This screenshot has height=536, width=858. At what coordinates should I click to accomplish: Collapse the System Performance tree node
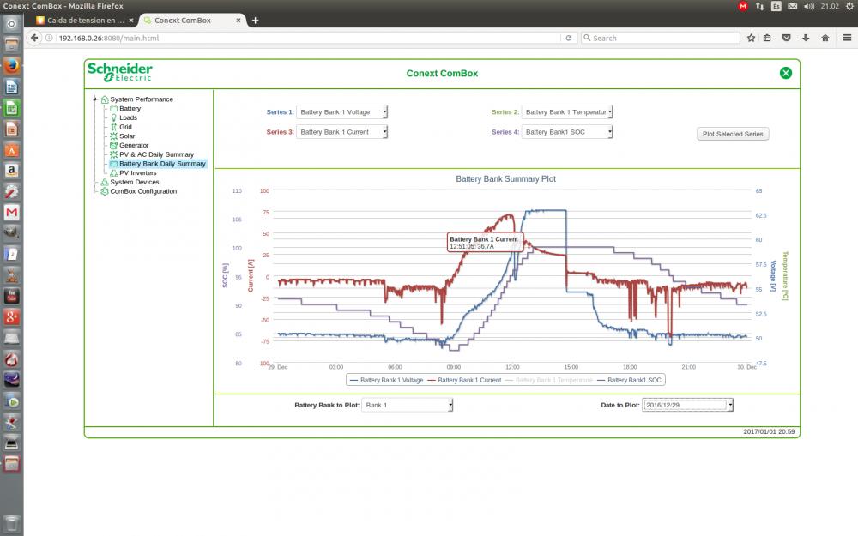(94, 99)
